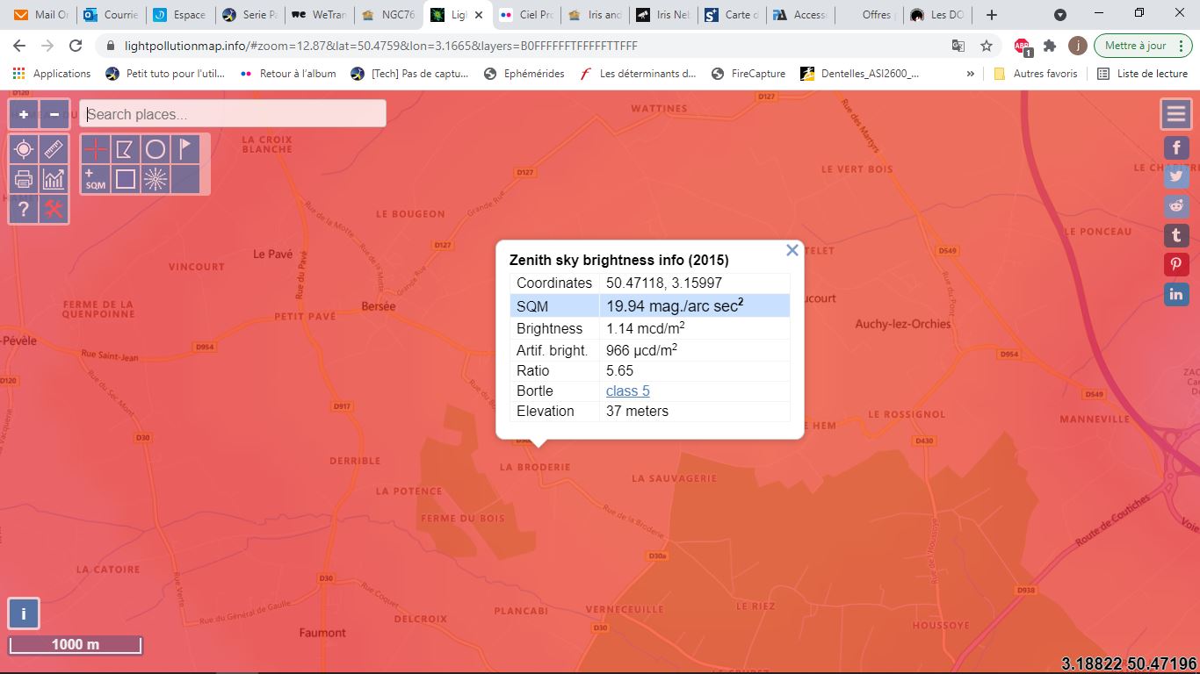1200x674 pixels.
Task: Expand the hidden bookmarks chevron
Action: coord(971,74)
